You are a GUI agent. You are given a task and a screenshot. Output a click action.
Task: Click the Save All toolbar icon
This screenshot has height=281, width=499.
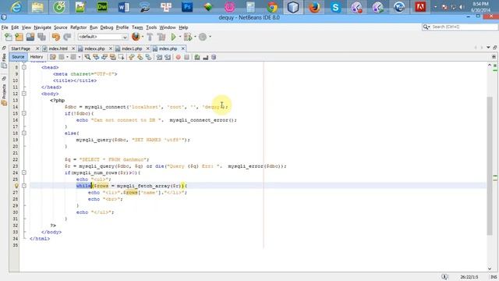(41, 37)
